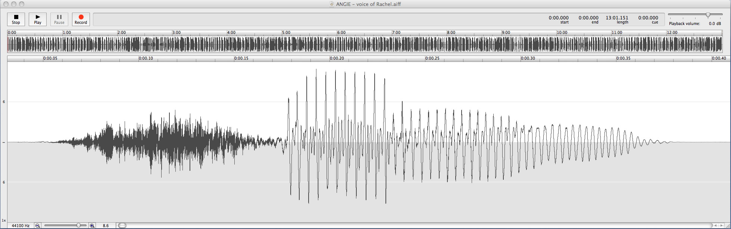
Task: Click the 44100 Hz sample rate label
Action: [x=21, y=226]
